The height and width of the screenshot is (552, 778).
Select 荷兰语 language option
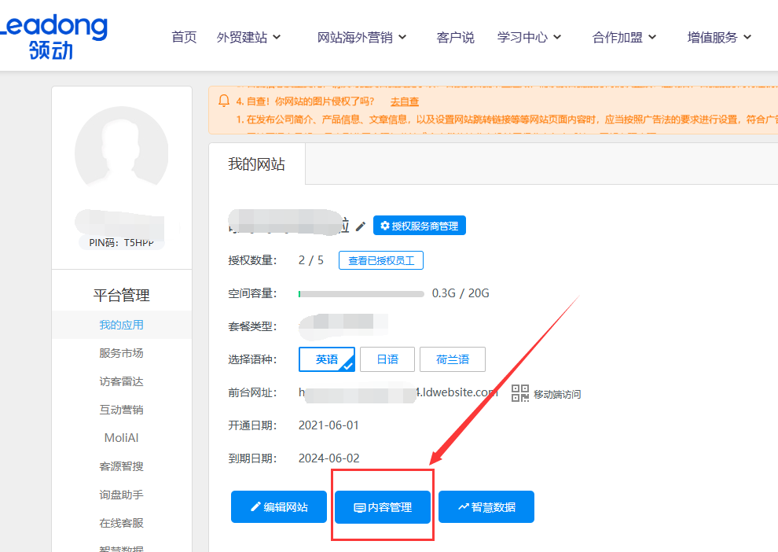453,359
